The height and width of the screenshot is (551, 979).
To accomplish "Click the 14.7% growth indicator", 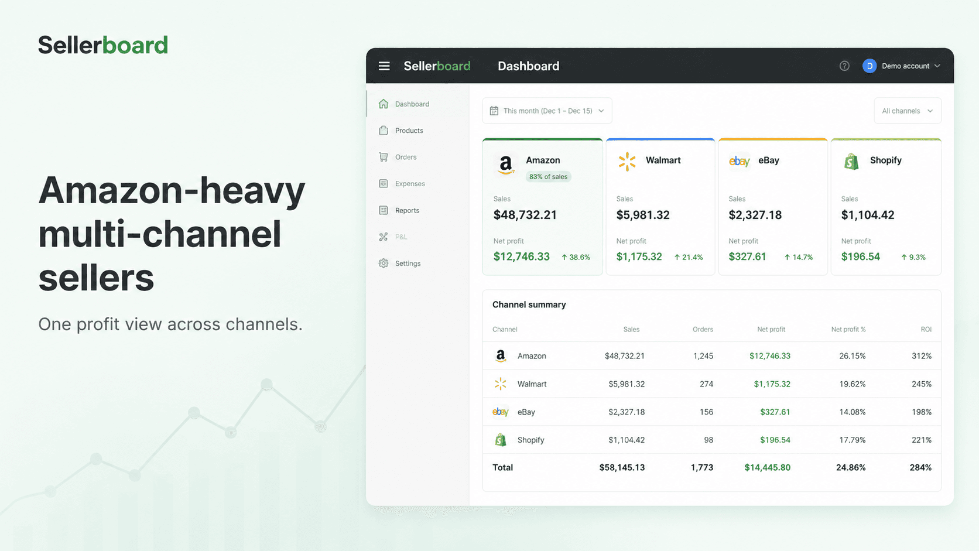I will (798, 257).
